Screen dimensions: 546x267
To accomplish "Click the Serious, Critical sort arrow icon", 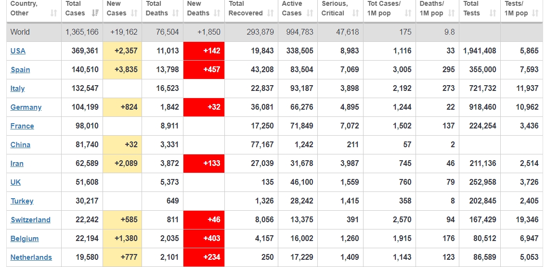I will [x=355, y=13].
